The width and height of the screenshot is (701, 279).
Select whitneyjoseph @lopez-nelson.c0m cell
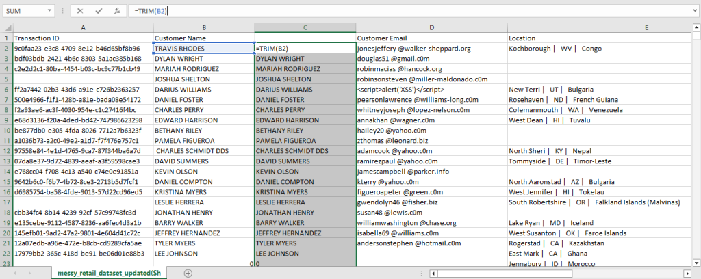(x=431, y=110)
